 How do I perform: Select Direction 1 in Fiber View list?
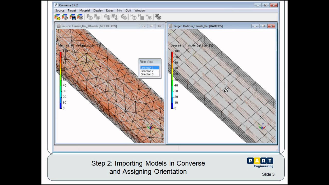coord(150,68)
